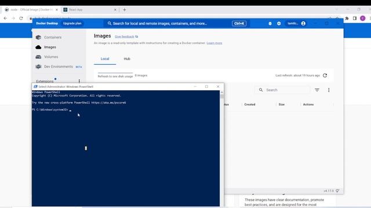The image size is (371, 208).
Task: Open the Extensions options menu
Action: click(x=79, y=81)
